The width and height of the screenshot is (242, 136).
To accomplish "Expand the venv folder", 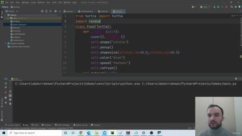I will click(8, 18).
